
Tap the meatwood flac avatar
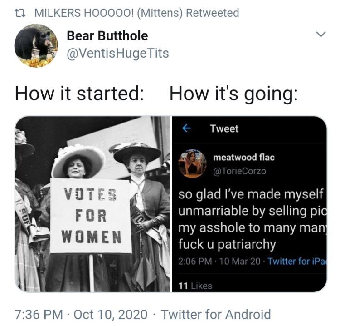coord(192,163)
